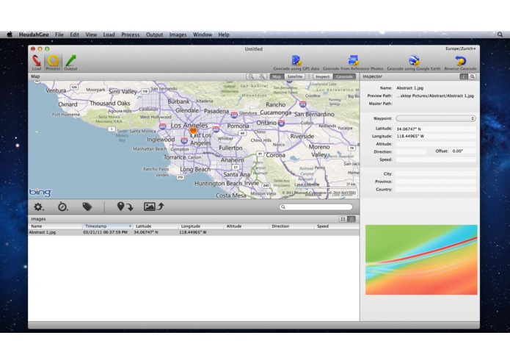Image resolution: width=510 pixels, height=363 pixels.
Task: Click the City field in Inspector
Action: tap(435, 174)
